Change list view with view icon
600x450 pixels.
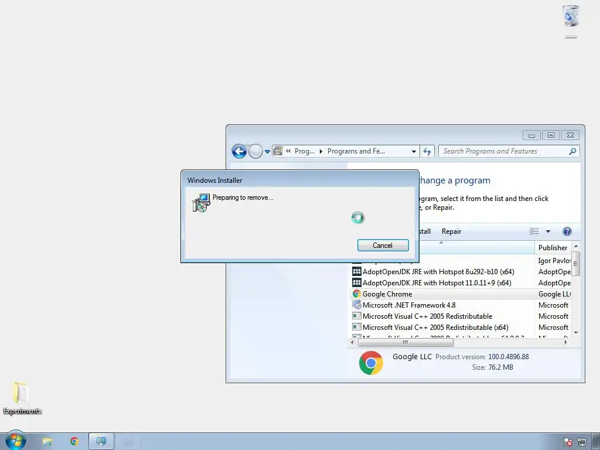[x=534, y=231]
